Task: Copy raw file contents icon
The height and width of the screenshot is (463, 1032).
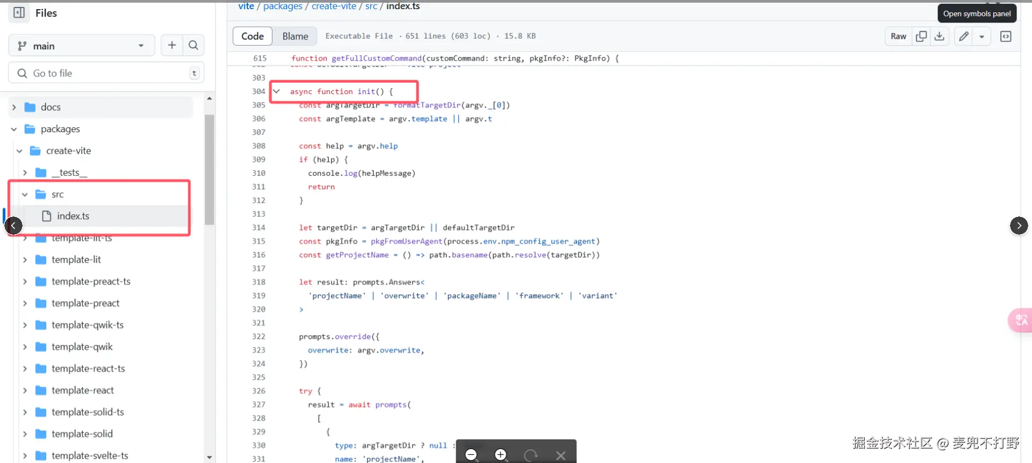Action: [921, 36]
